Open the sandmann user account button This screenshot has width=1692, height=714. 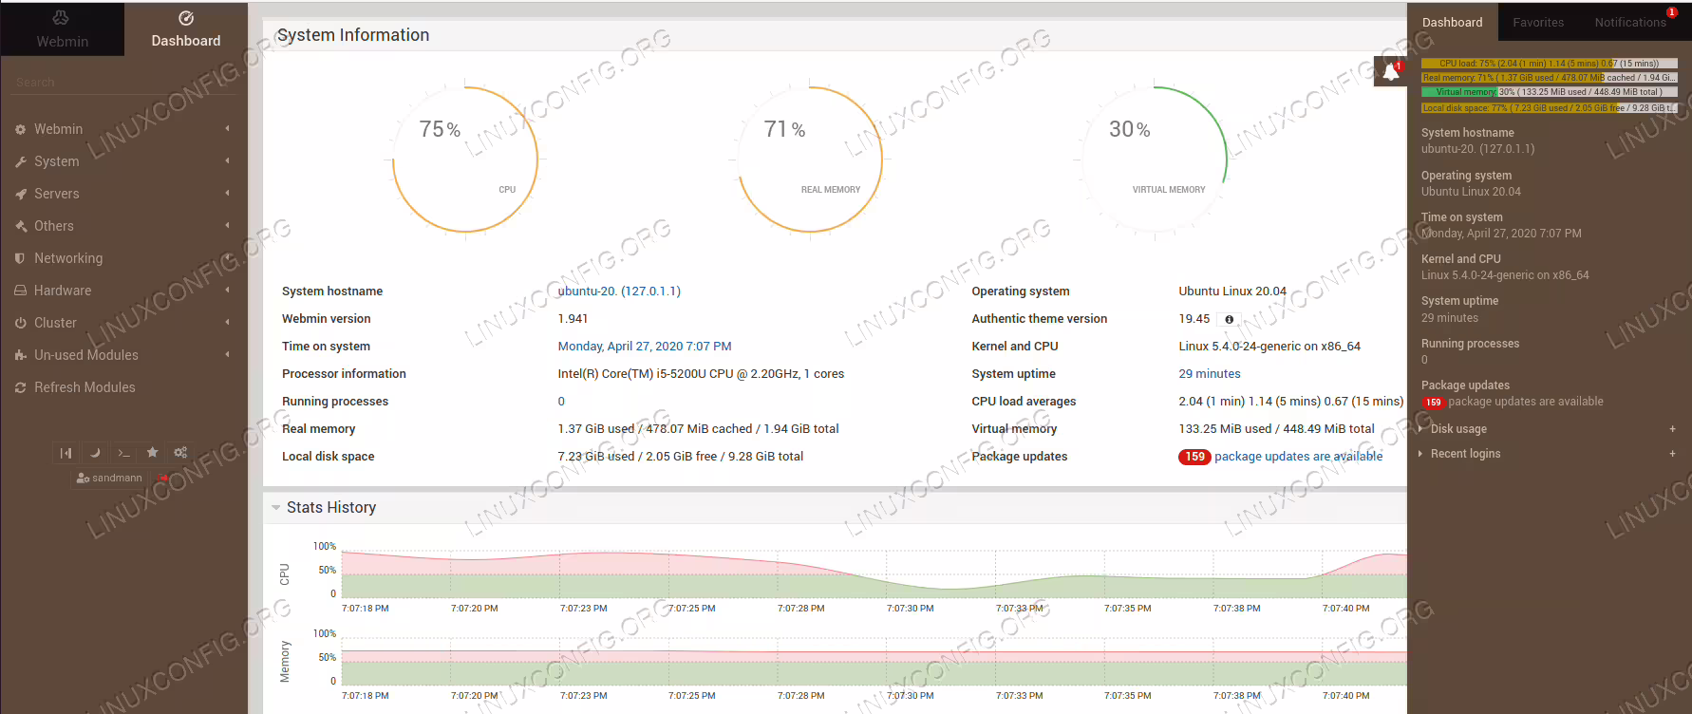pos(109,478)
